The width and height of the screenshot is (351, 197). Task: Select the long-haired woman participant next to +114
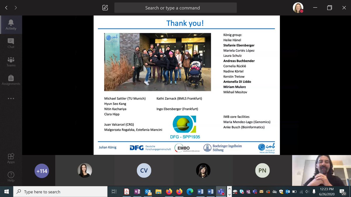85,170
